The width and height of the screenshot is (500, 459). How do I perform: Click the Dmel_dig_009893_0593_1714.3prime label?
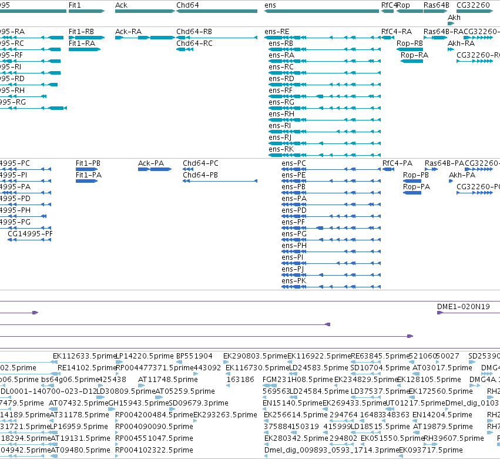click(x=331, y=450)
